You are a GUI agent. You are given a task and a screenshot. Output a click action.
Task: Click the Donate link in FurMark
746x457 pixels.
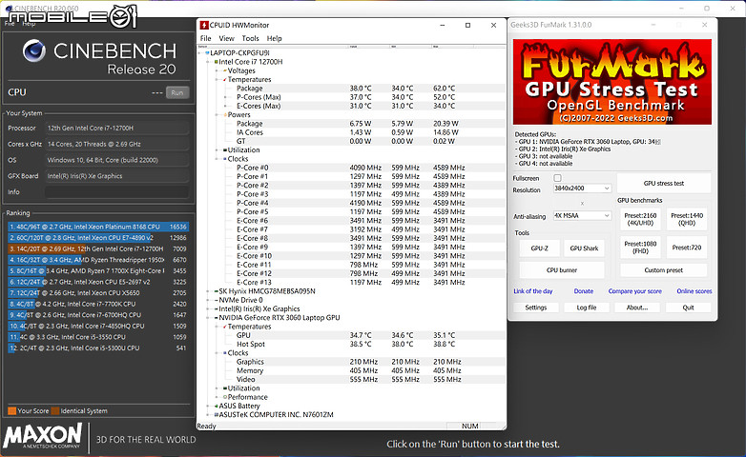(x=583, y=291)
